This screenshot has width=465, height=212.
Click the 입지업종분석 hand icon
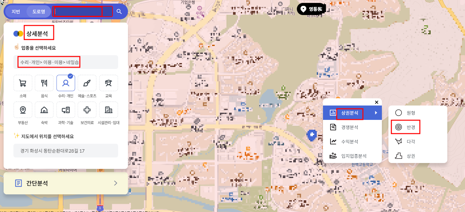[x=333, y=156]
